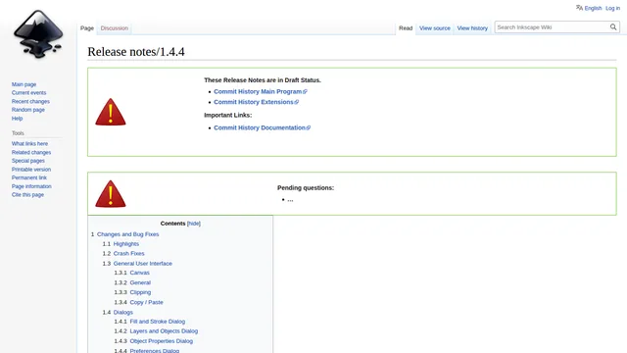
Task: Click the 'These Release Notes are in Draft Status' text
Action: [263, 80]
